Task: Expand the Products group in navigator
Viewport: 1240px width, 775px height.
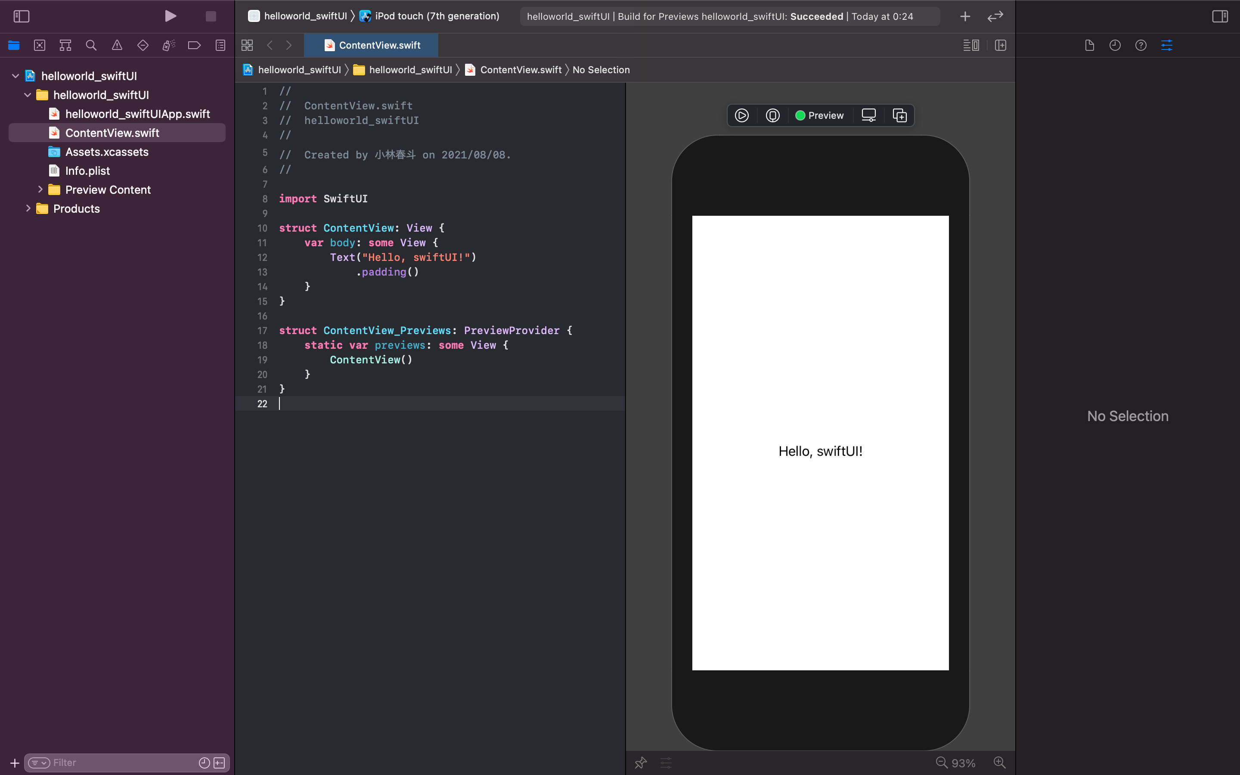Action: pos(28,208)
